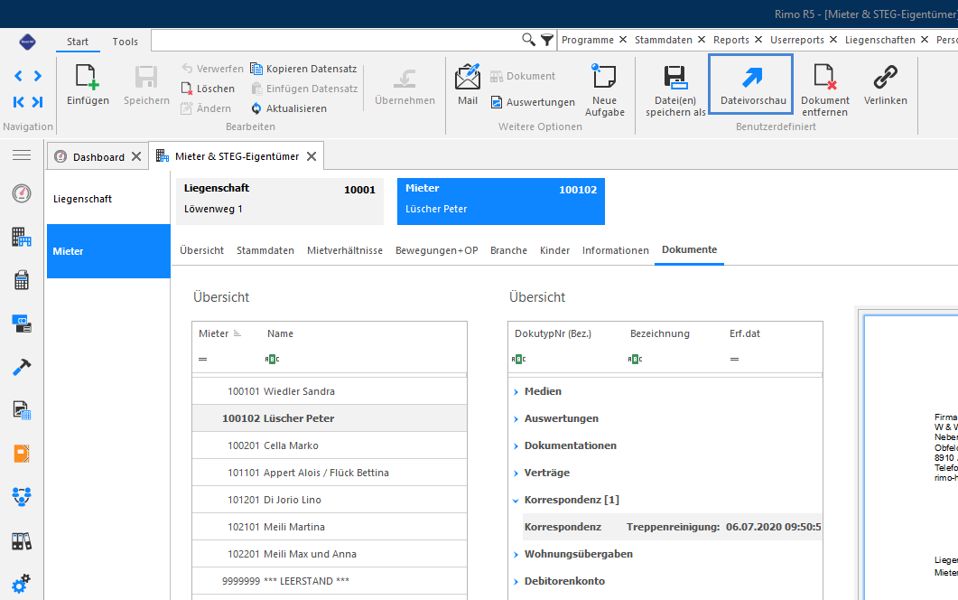Image resolution: width=958 pixels, height=600 pixels.
Task: Close the Programme filter tag
Action: pos(623,40)
